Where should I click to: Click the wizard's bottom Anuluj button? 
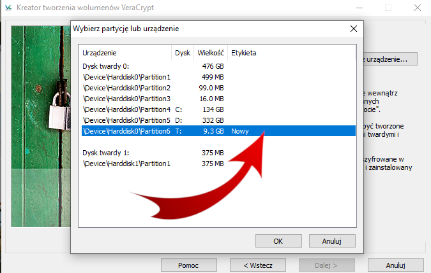pyautogui.click(x=395, y=265)
